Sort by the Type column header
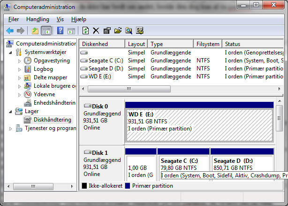The width and height of the screenshot is (288, 206). 171,44
